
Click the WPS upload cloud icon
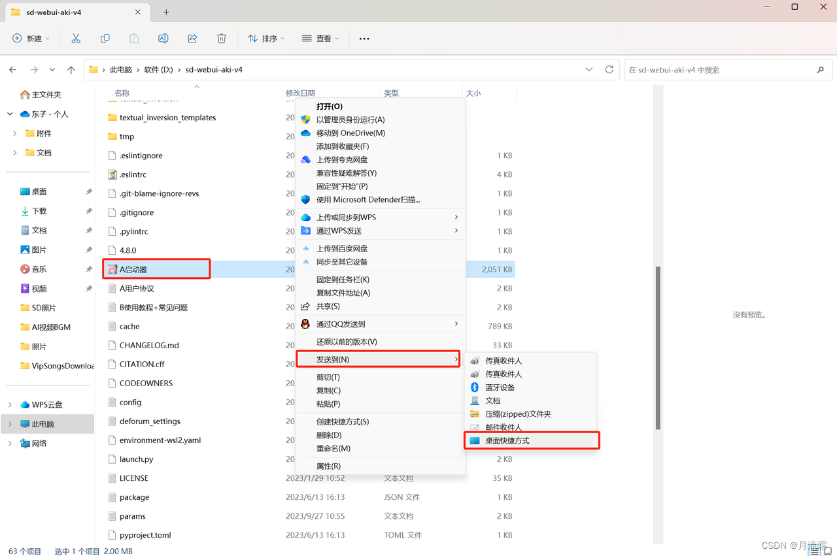305,218
